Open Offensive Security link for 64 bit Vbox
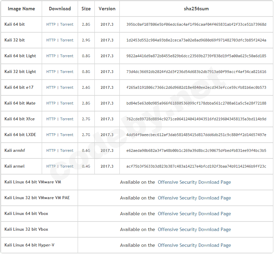 point(194,214)
